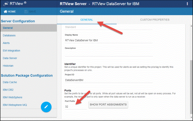This screenshot has width=193, height=121.
Task: Open Alerts configuration section
Action: (x=6, y=43)
